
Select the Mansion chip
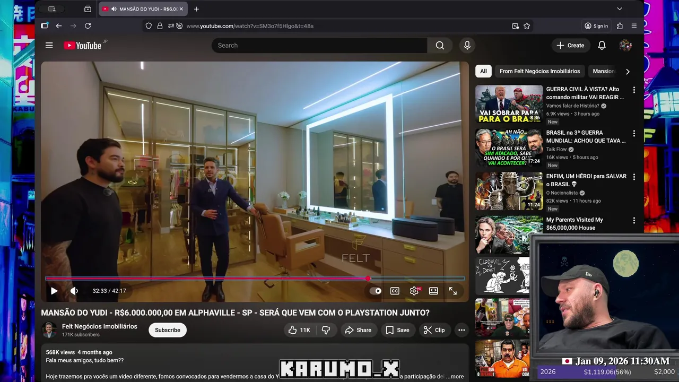[x=603, y=71]
